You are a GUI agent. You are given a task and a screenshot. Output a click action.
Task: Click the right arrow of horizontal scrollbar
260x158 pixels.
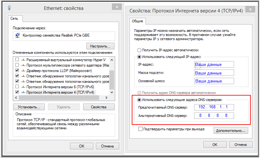[x=106, y=97]
